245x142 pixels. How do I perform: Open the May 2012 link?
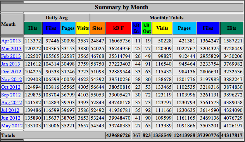point(12,125)
